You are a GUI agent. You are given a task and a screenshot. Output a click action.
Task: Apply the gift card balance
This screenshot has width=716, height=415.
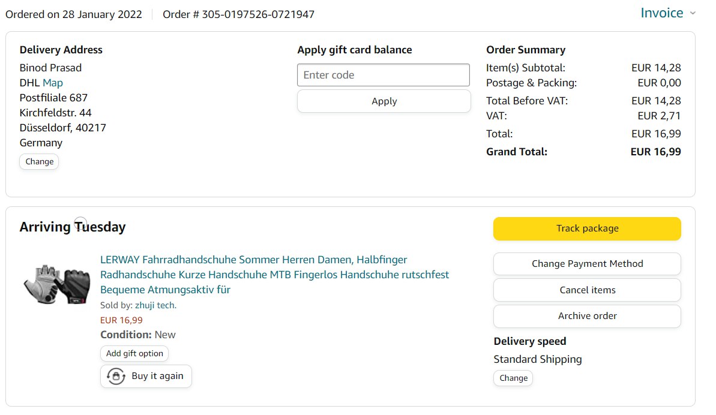point(384,101)
